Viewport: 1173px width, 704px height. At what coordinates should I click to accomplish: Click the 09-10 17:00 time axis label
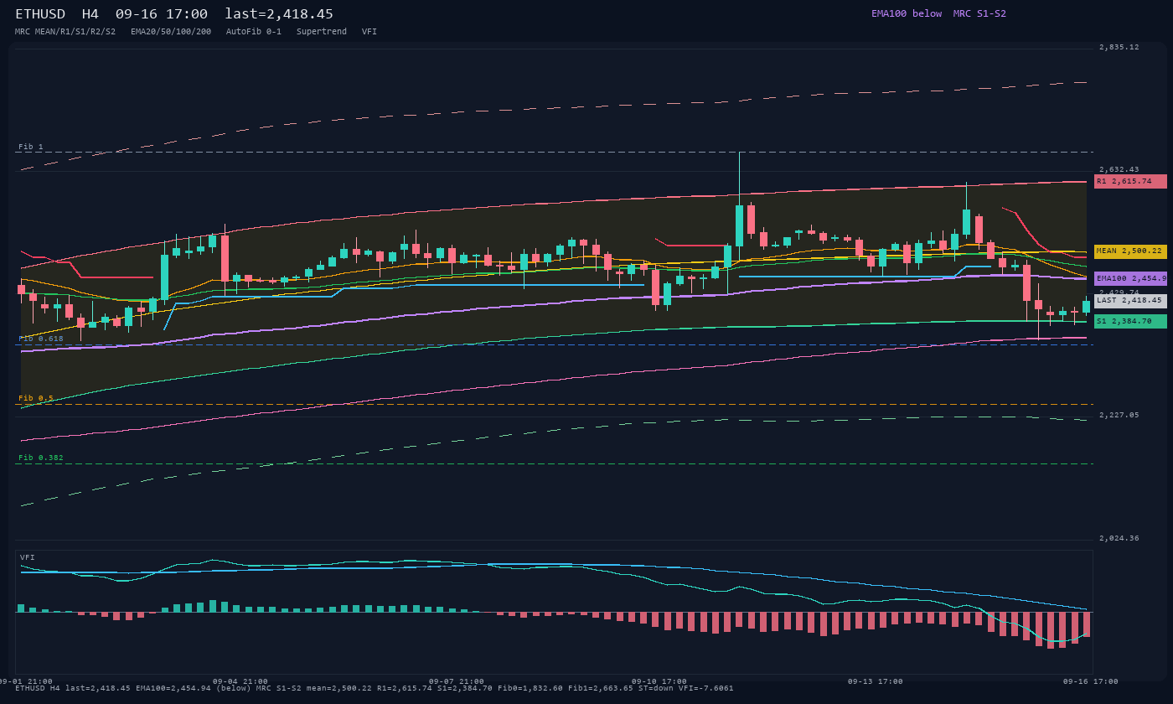pos(659,681)
